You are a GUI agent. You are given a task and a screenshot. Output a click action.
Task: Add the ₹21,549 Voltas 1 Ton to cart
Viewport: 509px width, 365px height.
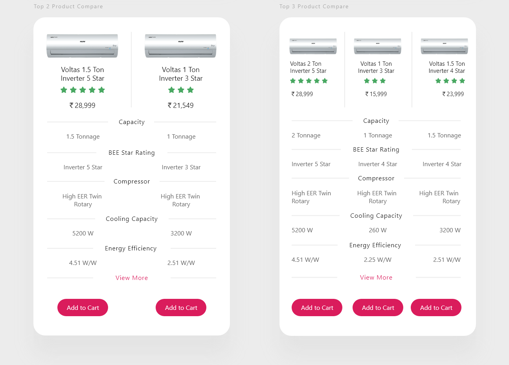tap(181, 308)
